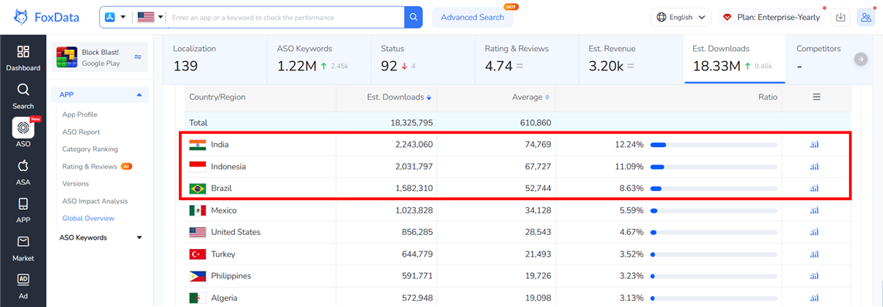The image size is (883, 307).
Task: Click the magnifier search button
Action: (x=414, y=18)
